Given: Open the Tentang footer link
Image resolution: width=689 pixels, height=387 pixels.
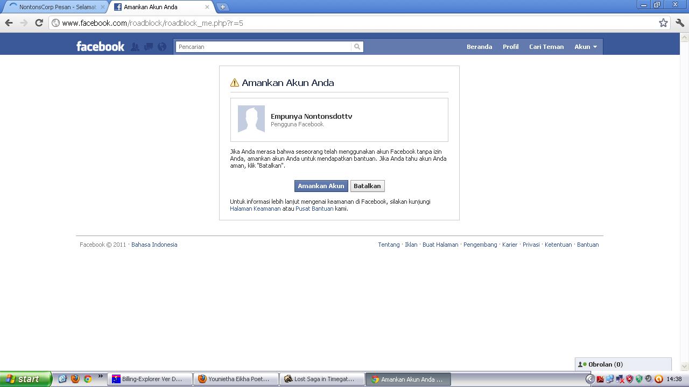Looking at the screenshot, I should point(389,245).
